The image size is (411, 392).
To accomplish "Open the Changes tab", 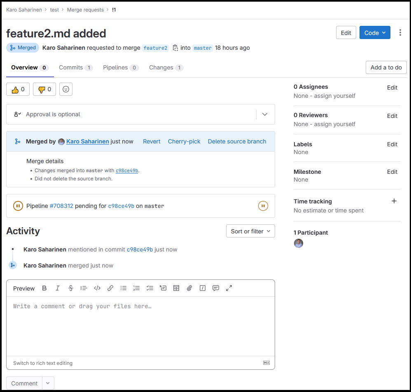I will coord(166,68).
